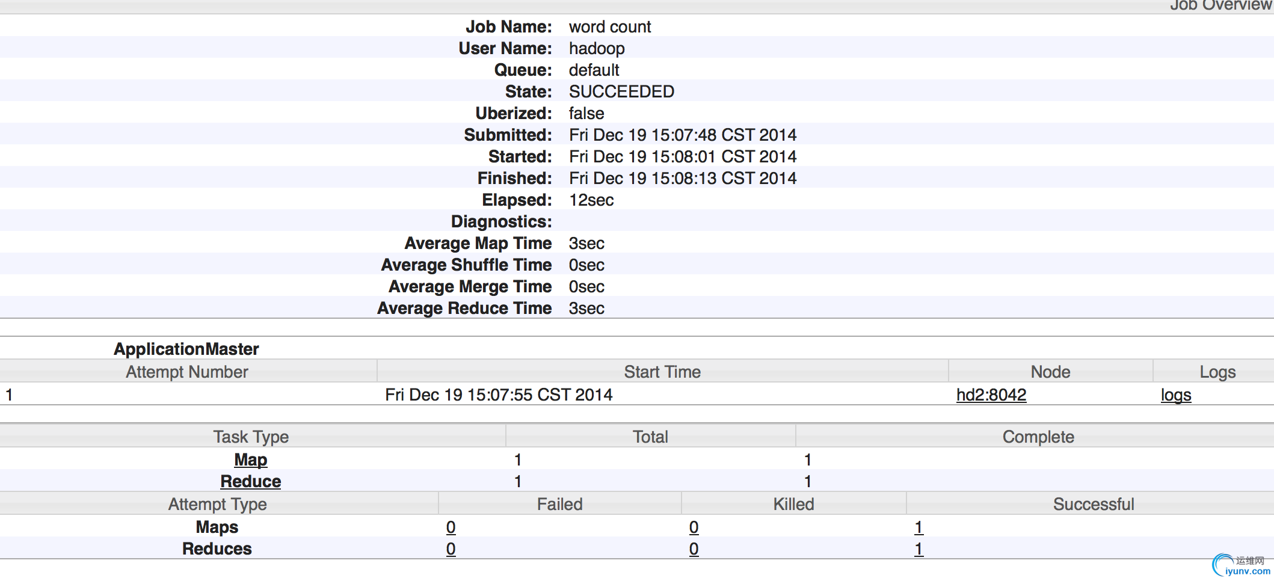
Task: Click successful Maps count link
Action: pos(919,527)
